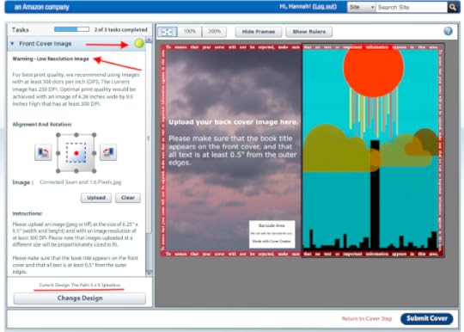Set zoom to 200%

215,31
